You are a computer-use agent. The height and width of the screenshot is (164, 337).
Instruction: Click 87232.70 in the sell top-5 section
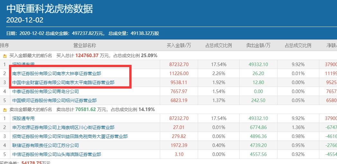click(179, 118)
